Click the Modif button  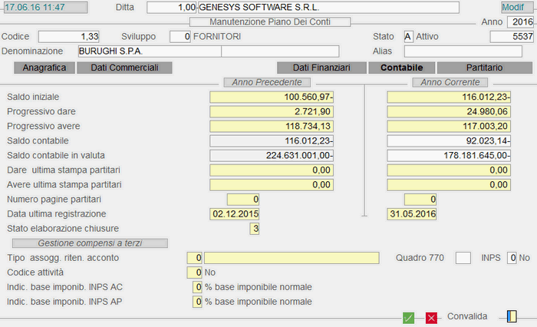click(512, 8)
